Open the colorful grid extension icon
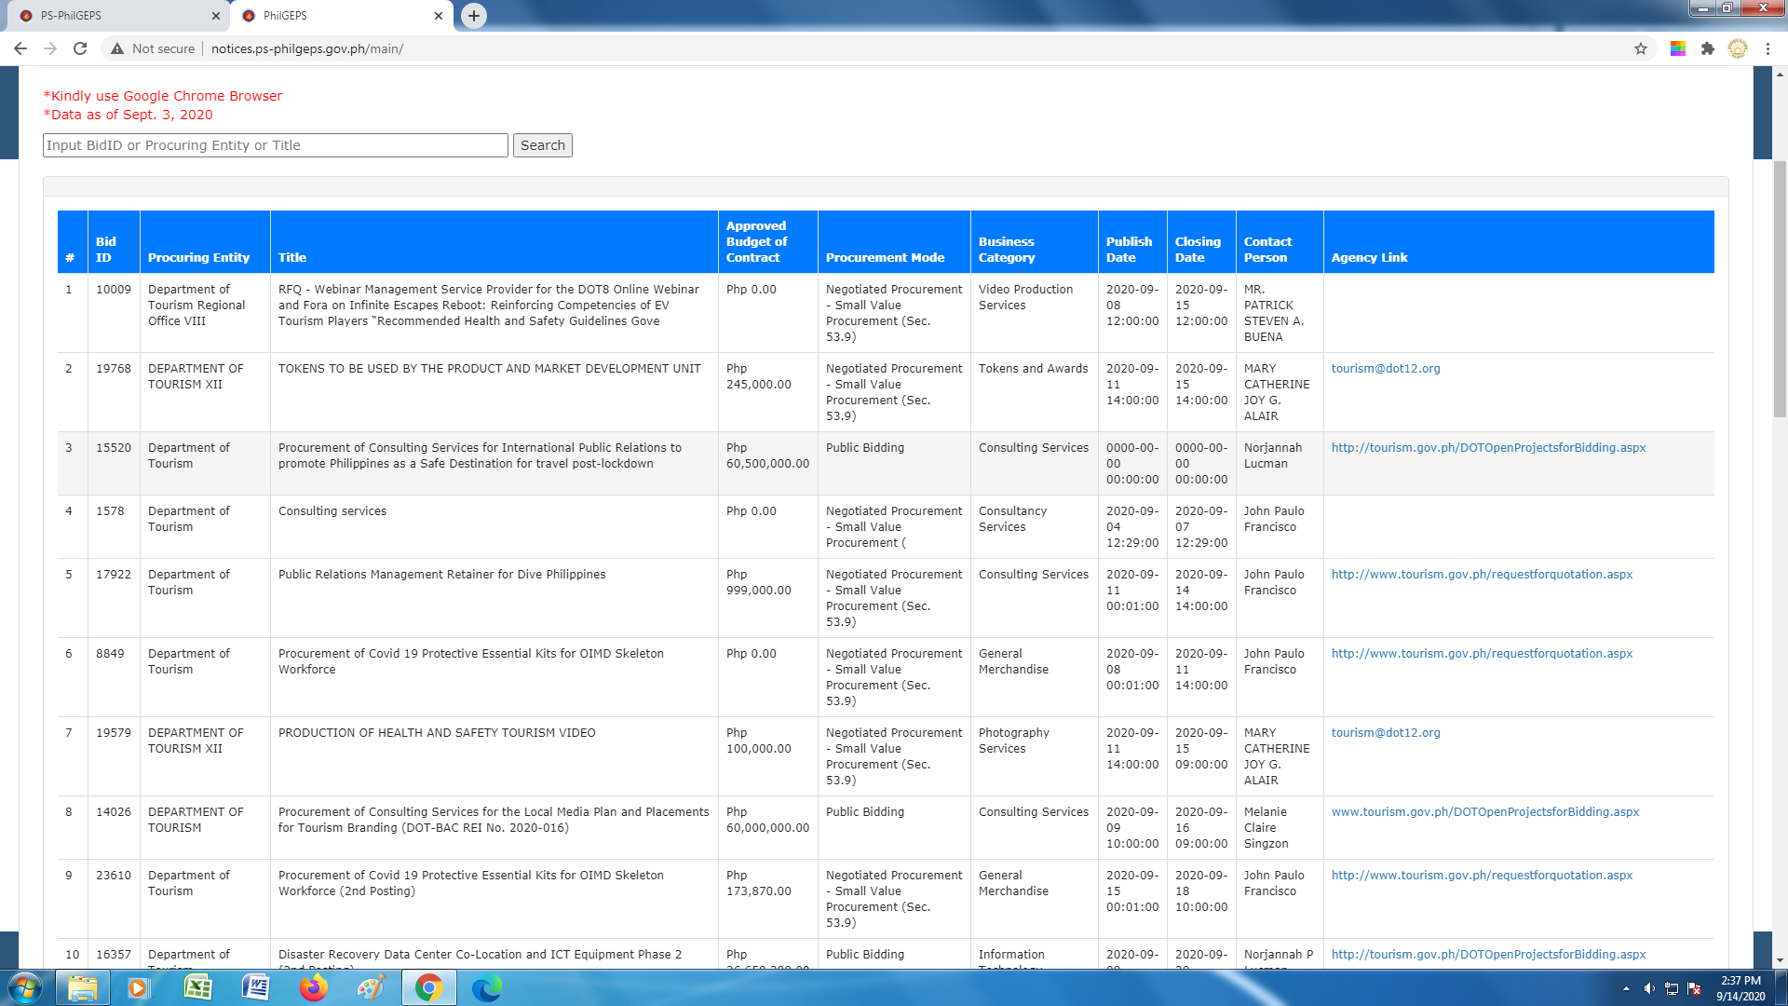Screen dimensions: 1788x1006 pyautogui.click(x=1678, y=48)
